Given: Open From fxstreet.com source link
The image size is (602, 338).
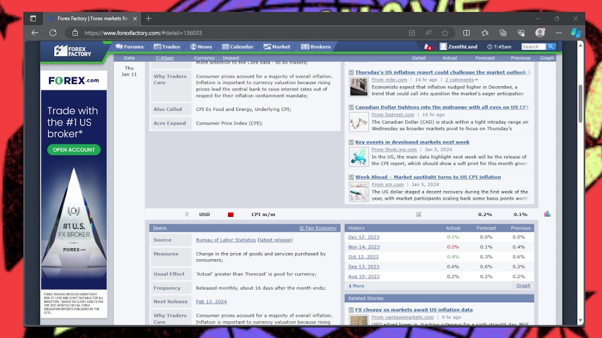Looking at the screenshot, I should tap(393, 115).
